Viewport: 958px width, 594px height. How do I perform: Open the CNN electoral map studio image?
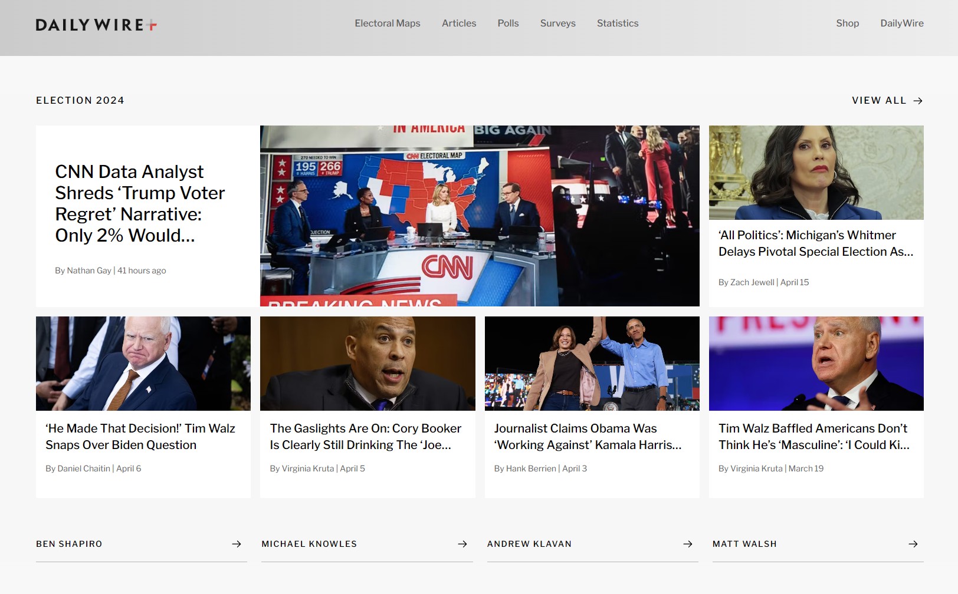[480, 216]
